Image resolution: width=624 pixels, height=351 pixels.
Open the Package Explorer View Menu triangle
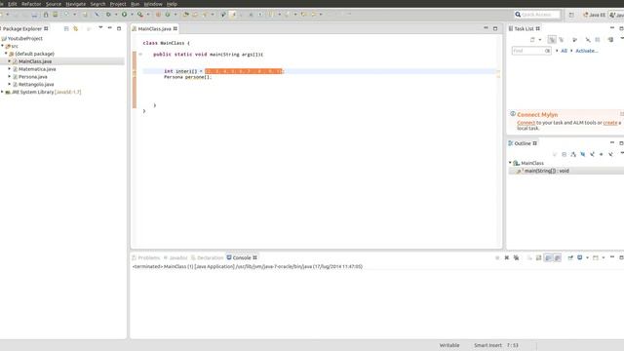[100, 28]
